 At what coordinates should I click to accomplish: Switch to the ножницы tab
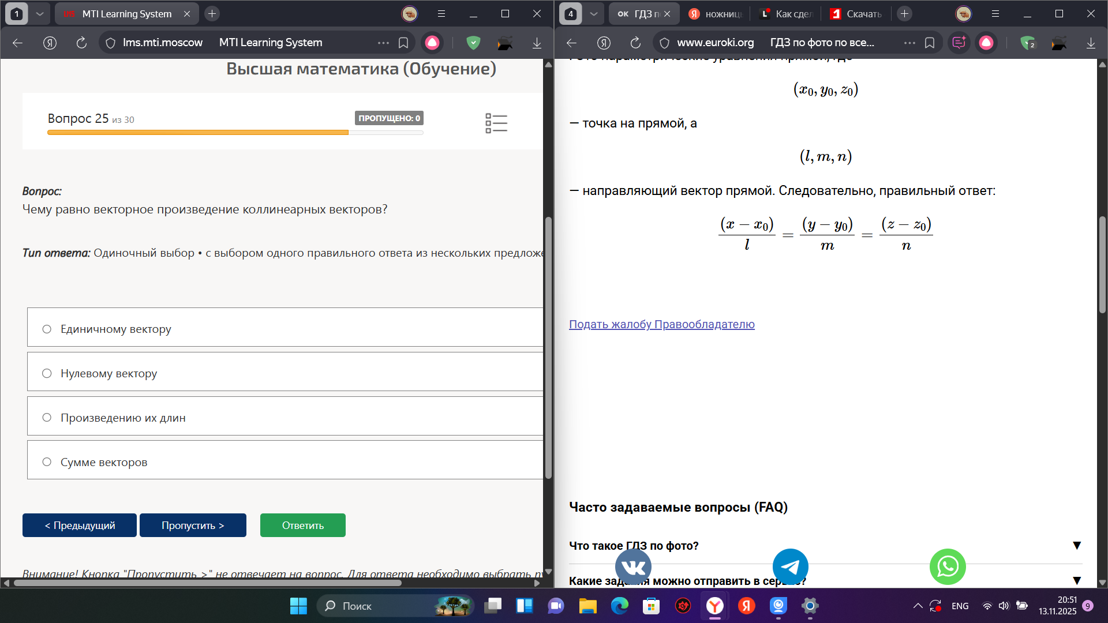click(716, 14)
